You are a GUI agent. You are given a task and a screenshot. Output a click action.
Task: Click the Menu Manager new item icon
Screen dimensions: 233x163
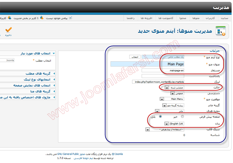[x=221, y=31]
